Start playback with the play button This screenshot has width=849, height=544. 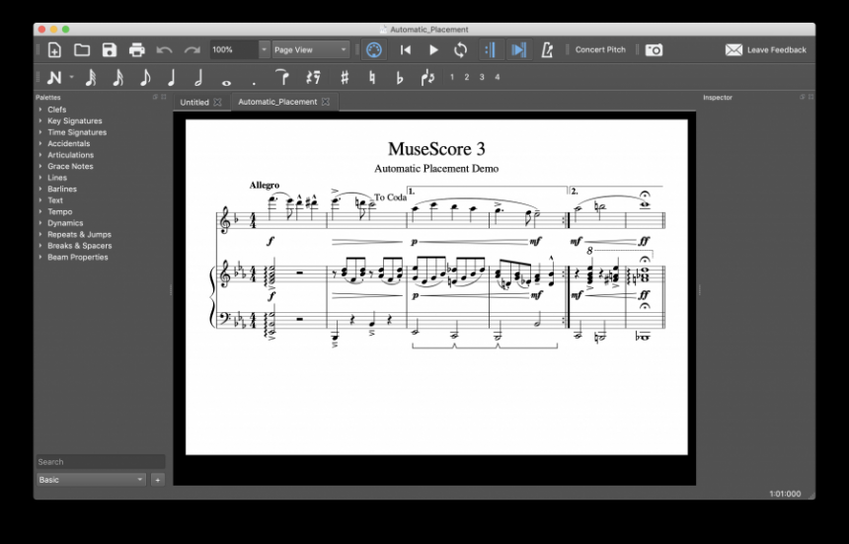[433, 49]
